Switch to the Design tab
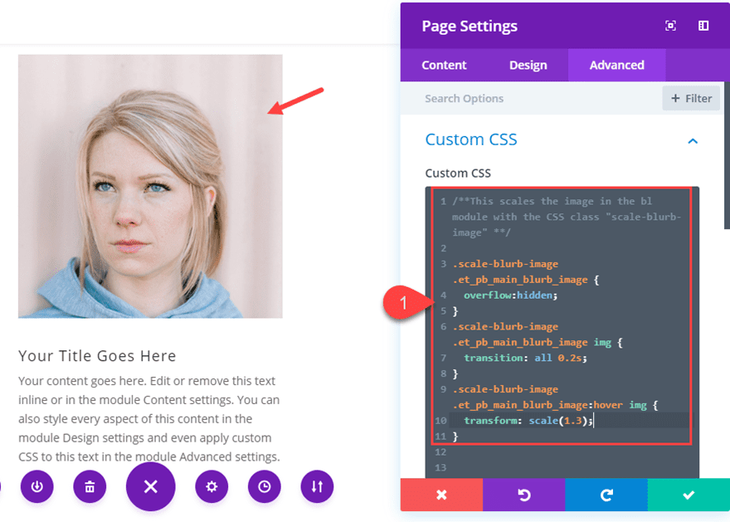The width and height of the screenshot is (730, 522). pos(528,65)
